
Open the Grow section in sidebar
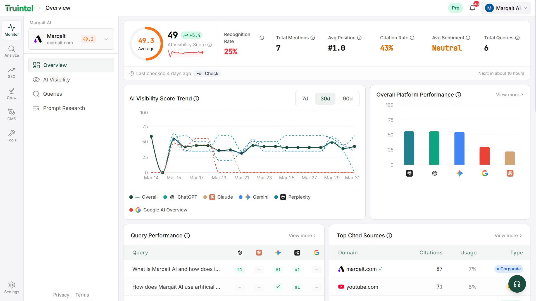click(12, 94)
